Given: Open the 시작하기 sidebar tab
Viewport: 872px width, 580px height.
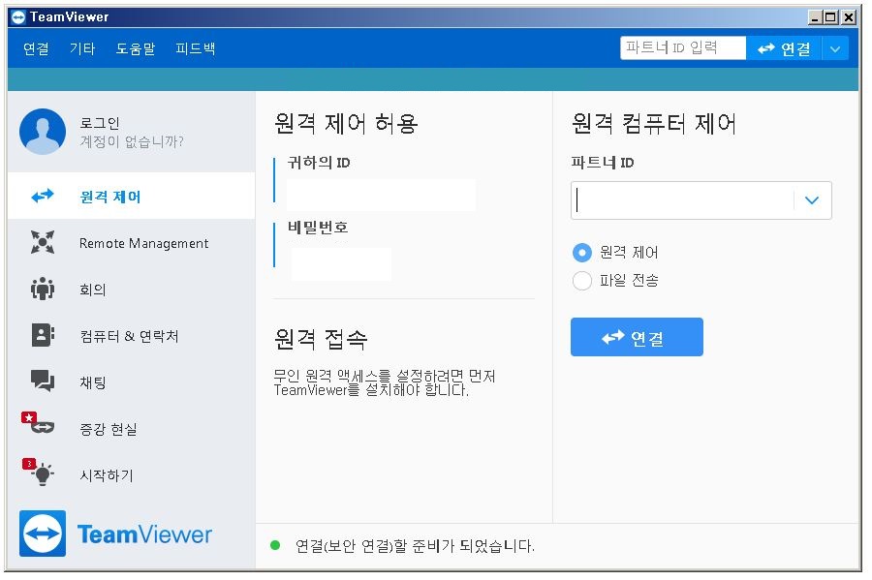Looking at the screenshot, I should 131,475.
